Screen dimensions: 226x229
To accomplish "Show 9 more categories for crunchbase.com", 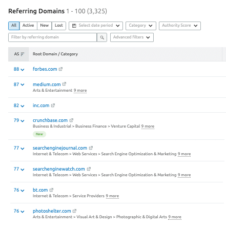I will [148, 126].
